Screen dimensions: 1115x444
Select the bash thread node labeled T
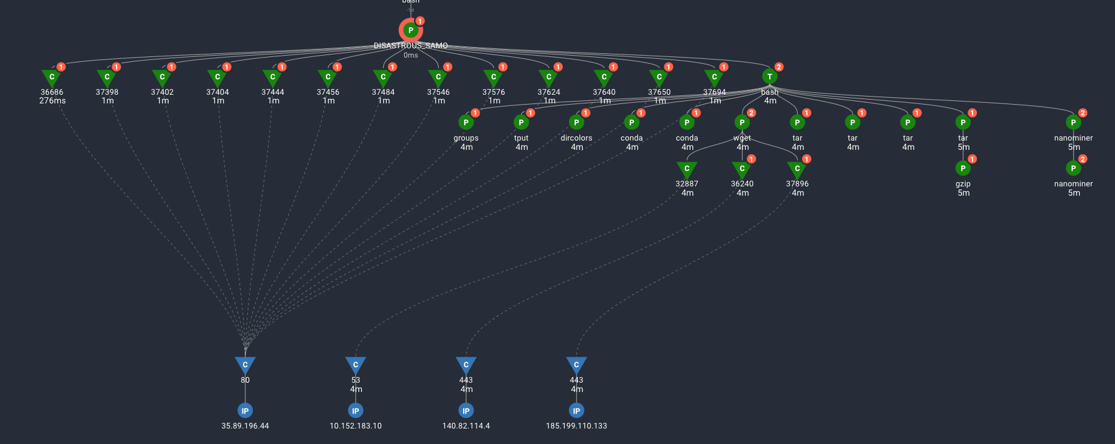pos(770,77)
